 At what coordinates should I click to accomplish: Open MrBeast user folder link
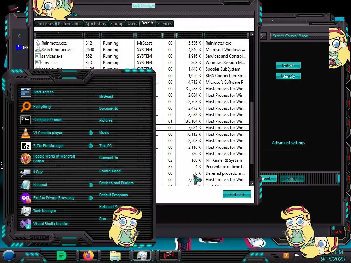(x=106, y=96)
